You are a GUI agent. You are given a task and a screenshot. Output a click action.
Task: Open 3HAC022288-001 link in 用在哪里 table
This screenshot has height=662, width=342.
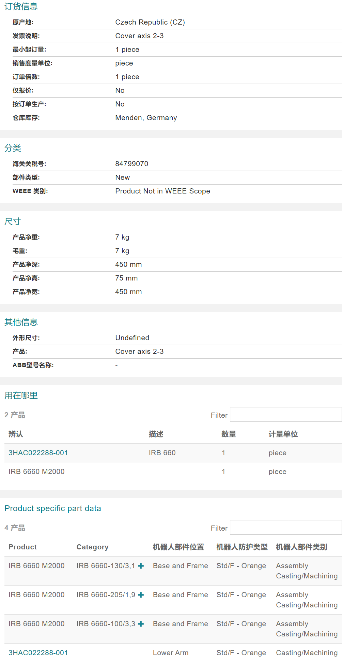click(38, 453)
